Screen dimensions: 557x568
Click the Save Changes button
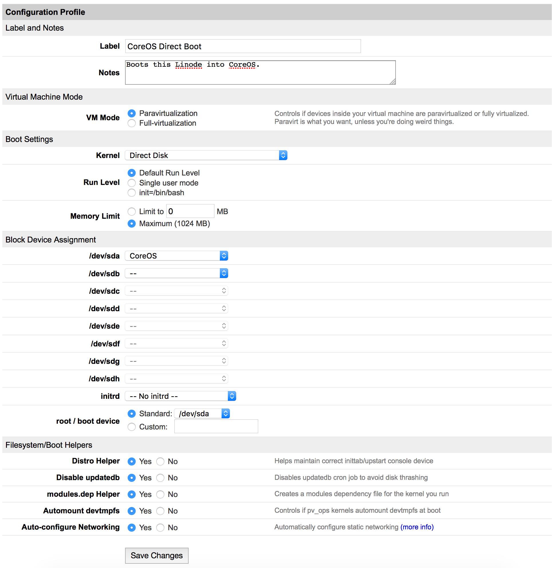tap(157, 555)
